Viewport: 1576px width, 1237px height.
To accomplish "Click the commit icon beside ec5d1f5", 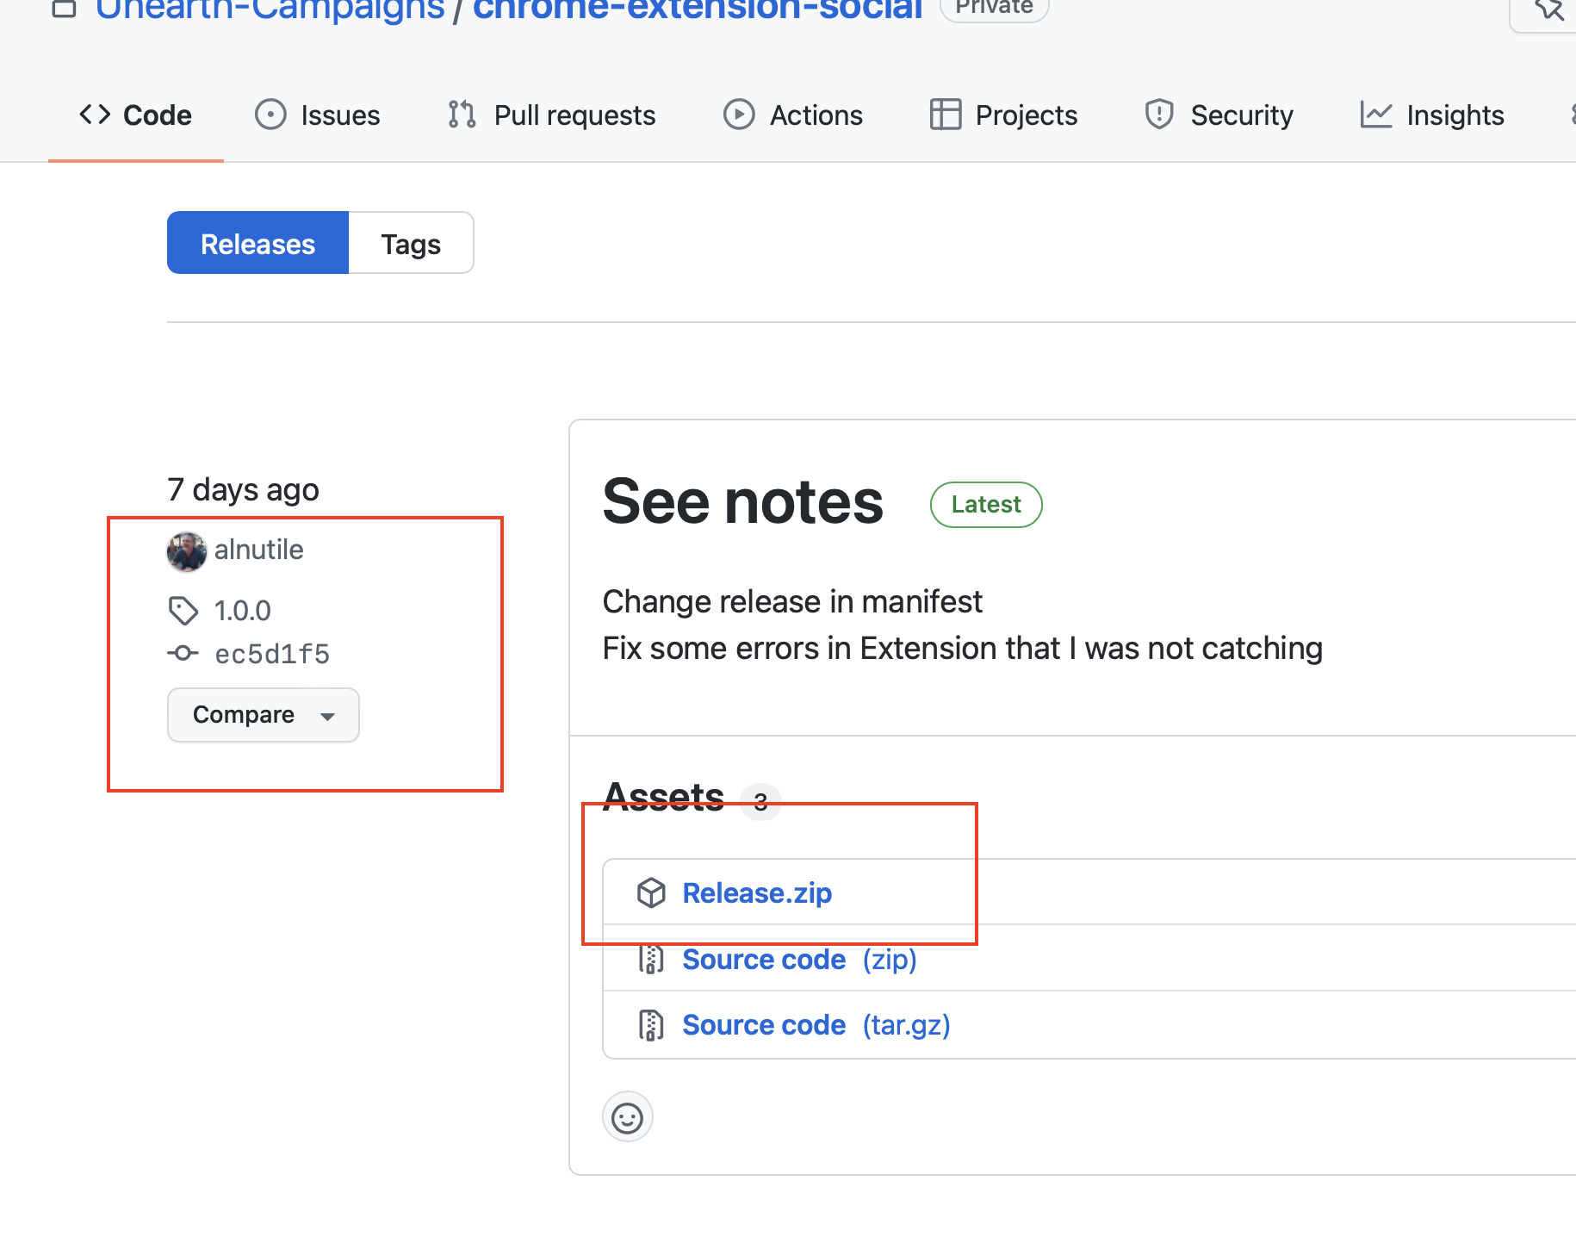I will (183, 653).
